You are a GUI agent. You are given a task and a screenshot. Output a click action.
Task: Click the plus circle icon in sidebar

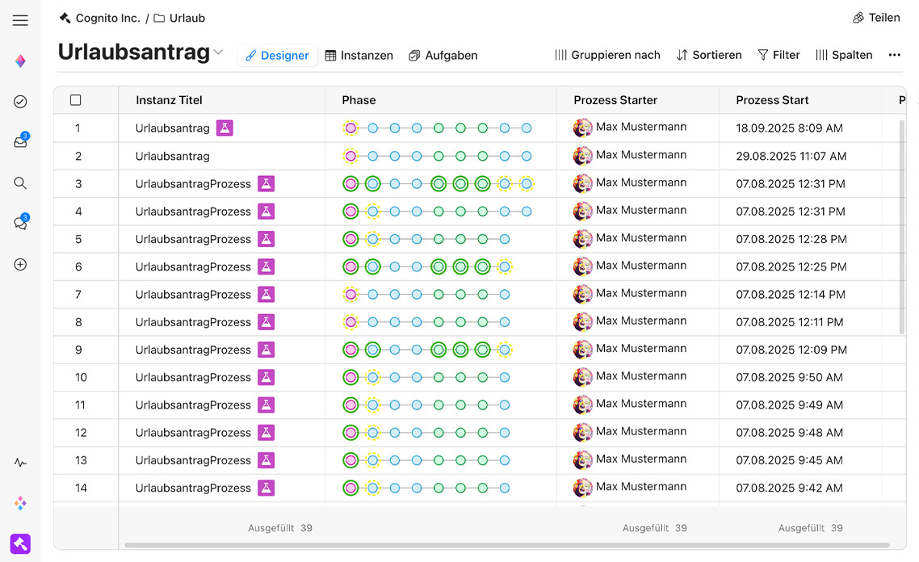pyautogui.click(x=20, y=264)
